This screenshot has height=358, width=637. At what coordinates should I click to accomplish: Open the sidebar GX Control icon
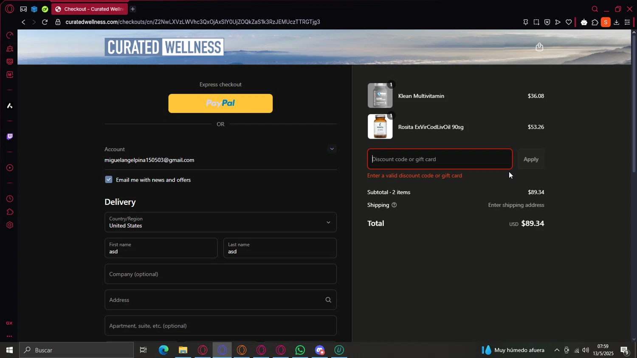coord(9,35)
